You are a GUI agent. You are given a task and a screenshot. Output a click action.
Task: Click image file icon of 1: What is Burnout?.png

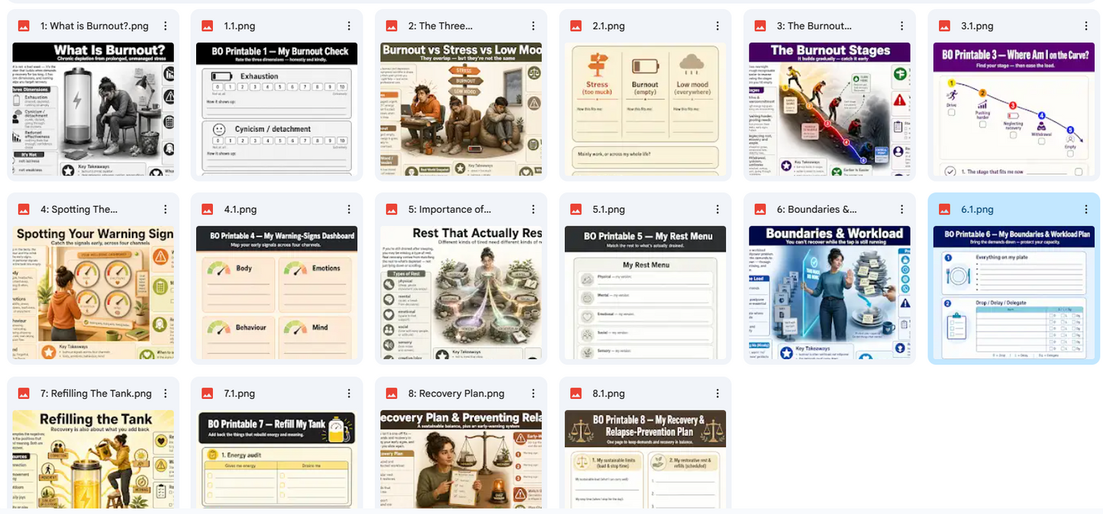(x=24, y=26)
